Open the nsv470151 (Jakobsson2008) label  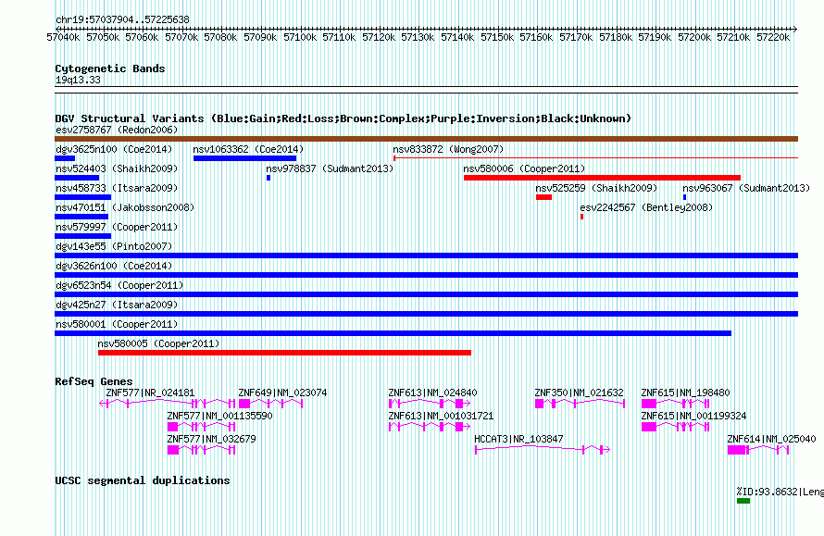coord(125,207)
